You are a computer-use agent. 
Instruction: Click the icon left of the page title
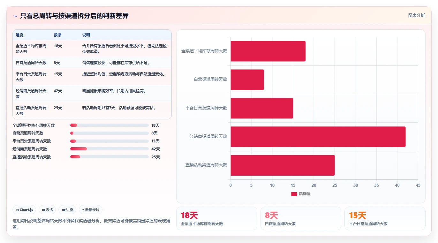point(15,16)
